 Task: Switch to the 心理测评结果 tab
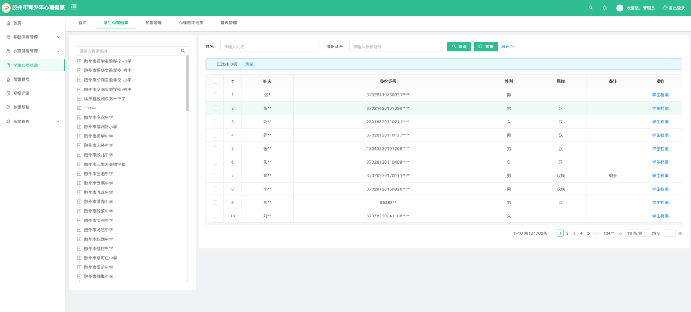pyautogui.click(x=191, y=23)
